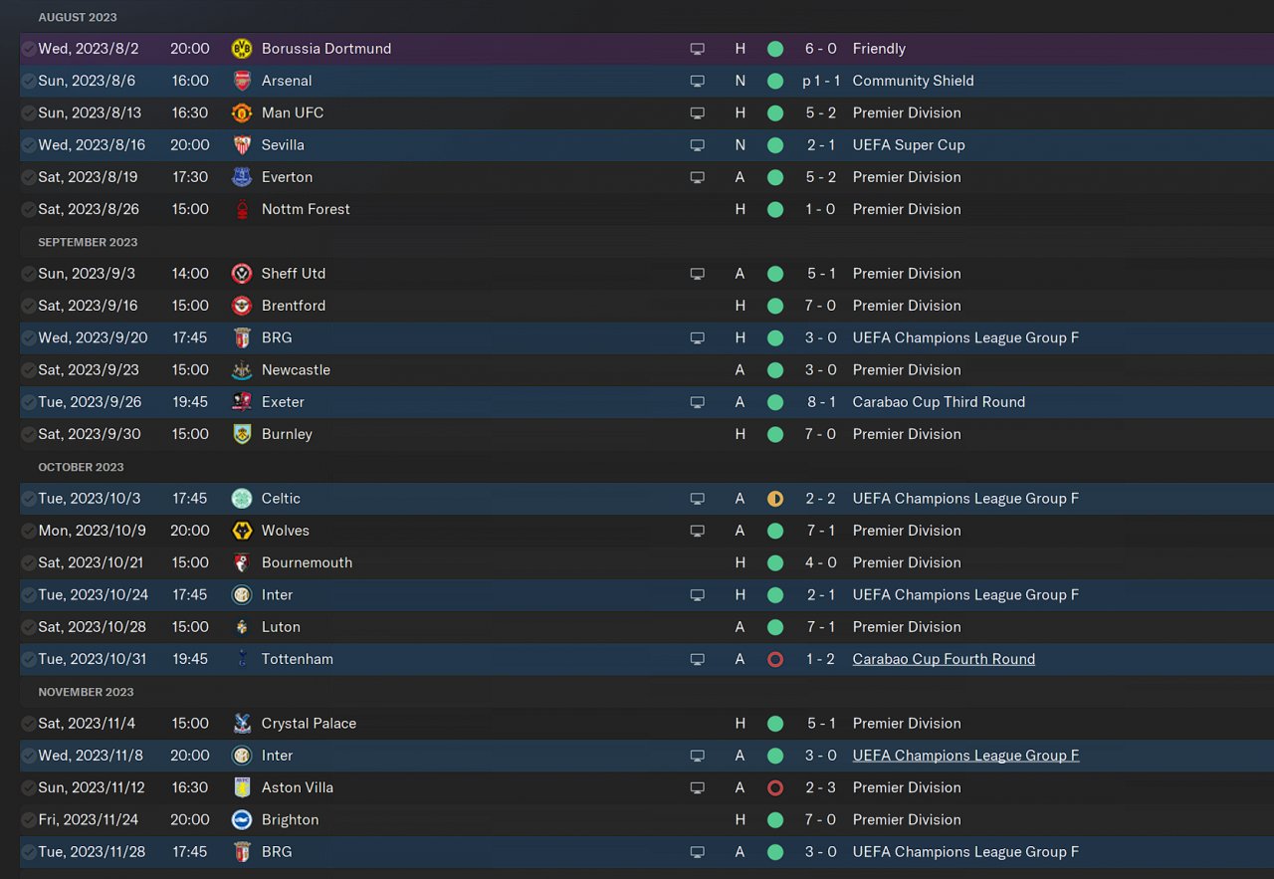The width and height of the screenshot is (1274, 879).
Task: Click the TV icon on Wolves row
Action: 698,531
